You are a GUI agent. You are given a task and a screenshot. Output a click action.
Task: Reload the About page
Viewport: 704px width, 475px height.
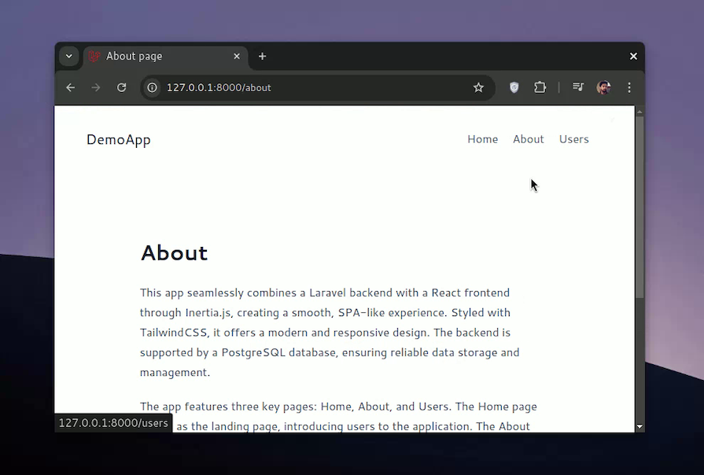[x=121, y=87]
